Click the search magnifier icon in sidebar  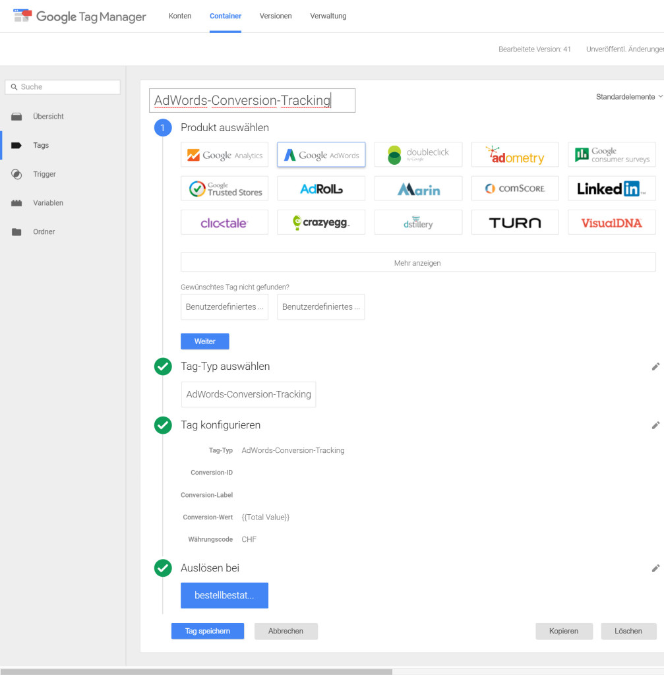coord(15,87)
